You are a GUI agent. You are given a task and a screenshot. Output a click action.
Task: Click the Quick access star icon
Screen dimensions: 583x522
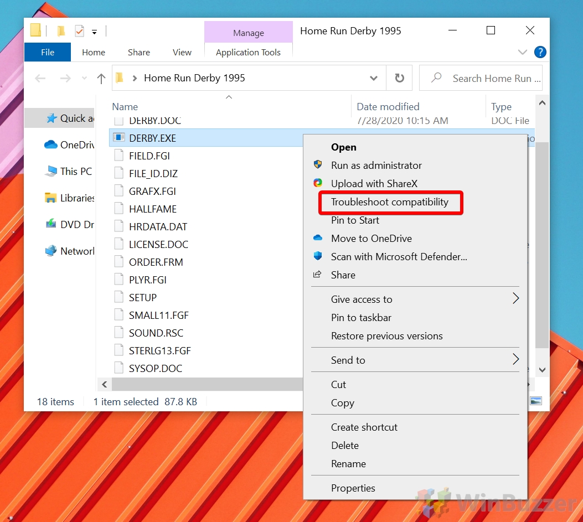(51, 118)
